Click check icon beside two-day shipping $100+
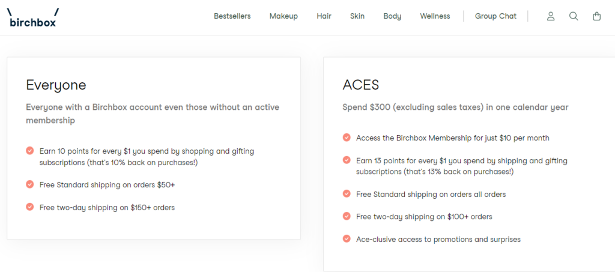The image size is (615, 272). tap(347, 216)
